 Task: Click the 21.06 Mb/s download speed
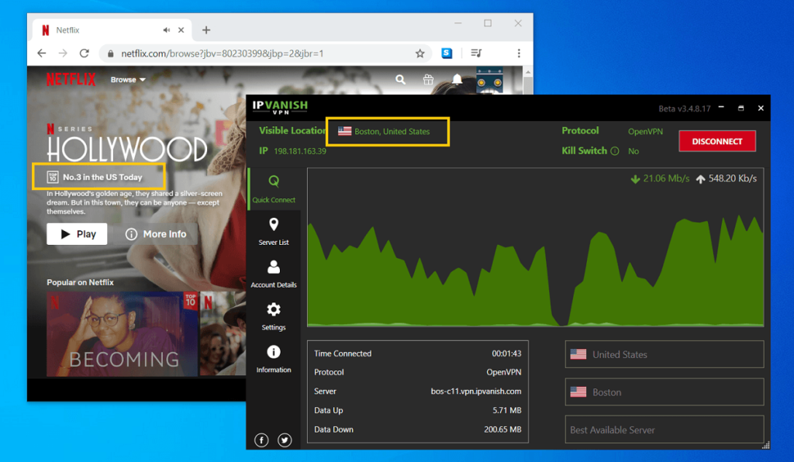[660, 178]
